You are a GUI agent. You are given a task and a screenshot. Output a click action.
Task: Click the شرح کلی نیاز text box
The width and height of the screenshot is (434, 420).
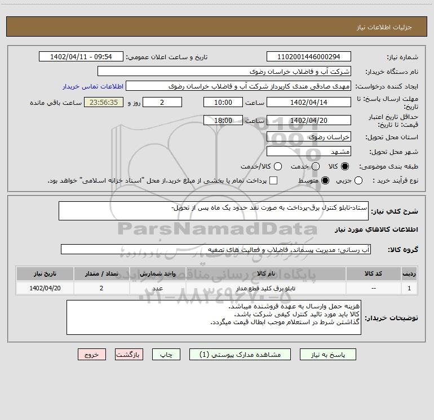214,211
